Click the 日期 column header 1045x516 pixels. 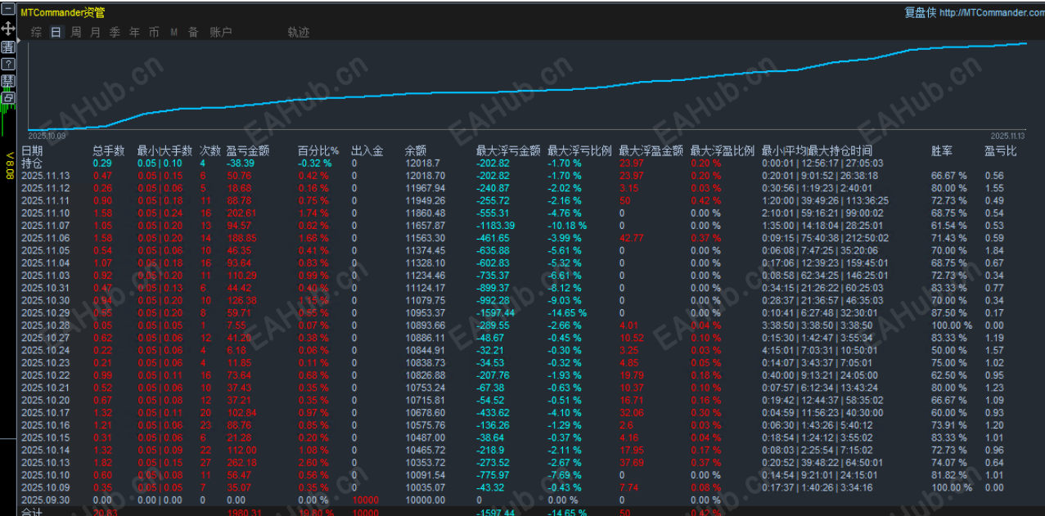(x=32, y=150)
